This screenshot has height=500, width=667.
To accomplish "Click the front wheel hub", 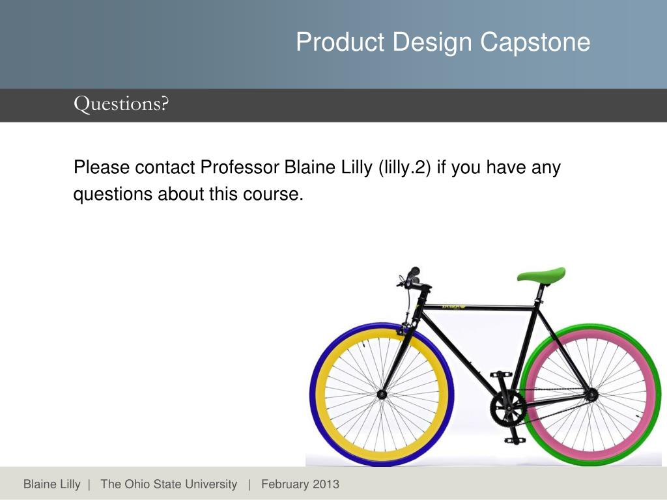I will 382,395.
